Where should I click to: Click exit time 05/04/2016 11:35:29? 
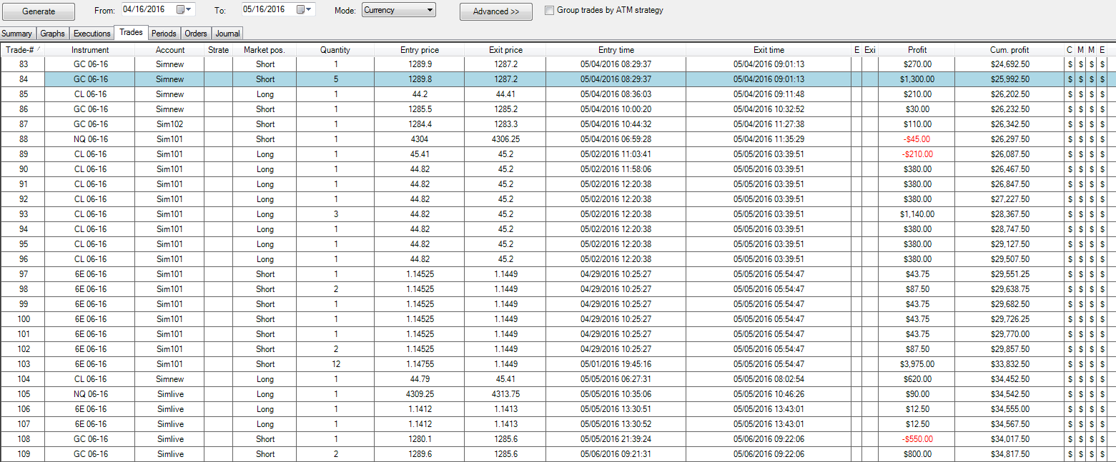769,139
